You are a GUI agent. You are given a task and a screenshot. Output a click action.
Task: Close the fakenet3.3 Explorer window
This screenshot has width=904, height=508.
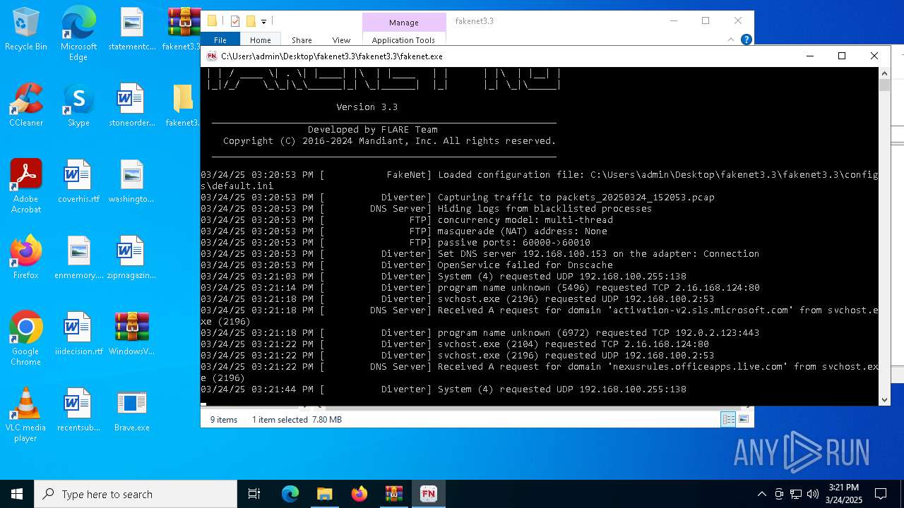tap(738, 21)
